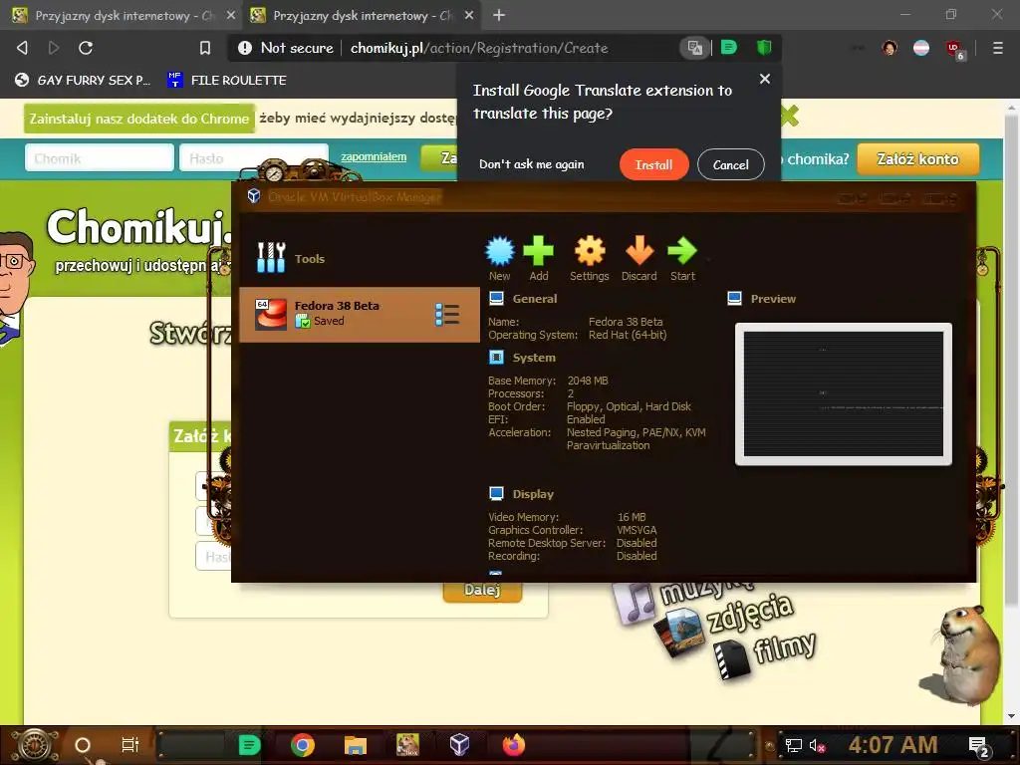Select Fedora 38 Beta virtual machine

[x=359, y=314]
